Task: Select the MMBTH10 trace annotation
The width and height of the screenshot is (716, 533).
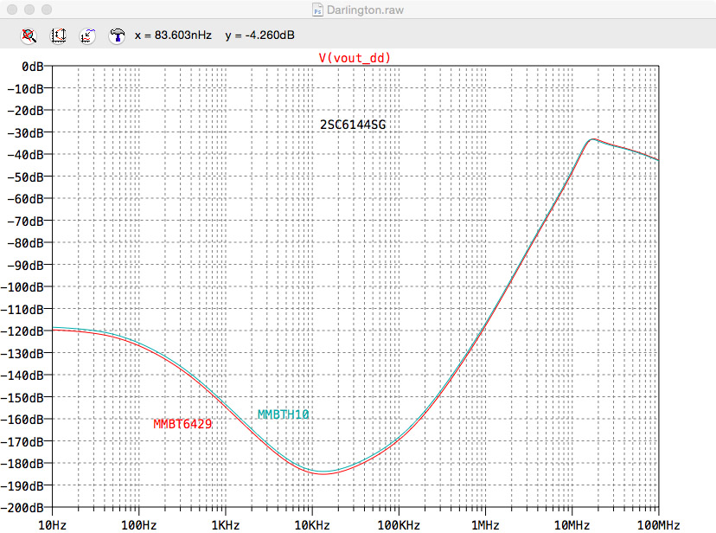Action: coord(283,414)
